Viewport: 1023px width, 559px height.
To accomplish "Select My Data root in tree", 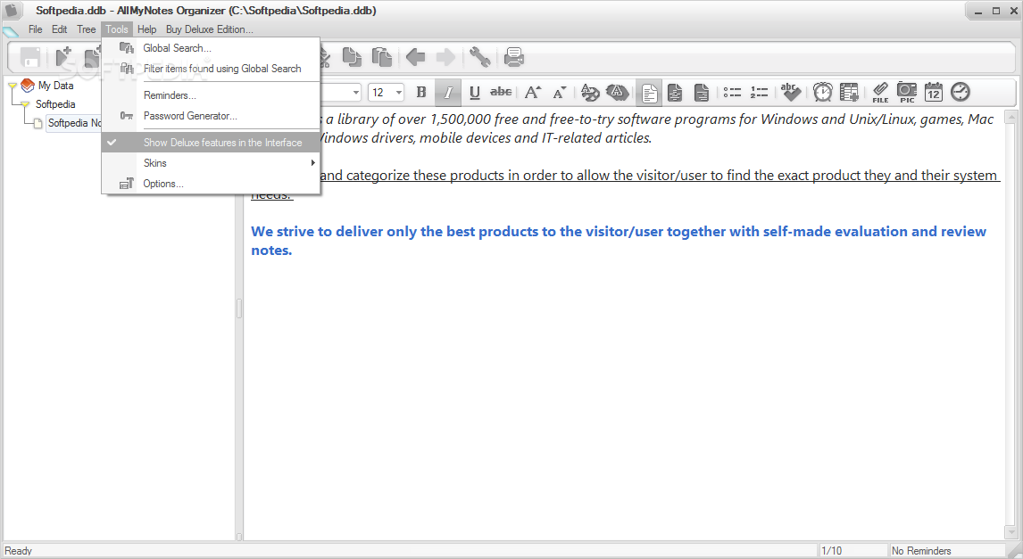I will pos(55,86).
